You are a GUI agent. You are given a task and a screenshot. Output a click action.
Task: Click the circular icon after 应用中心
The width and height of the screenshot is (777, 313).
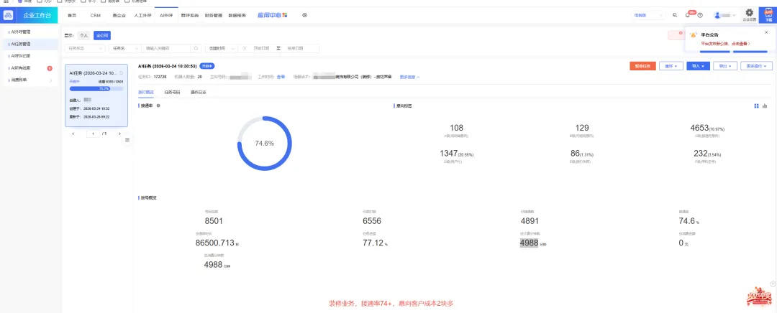[305, 15]
